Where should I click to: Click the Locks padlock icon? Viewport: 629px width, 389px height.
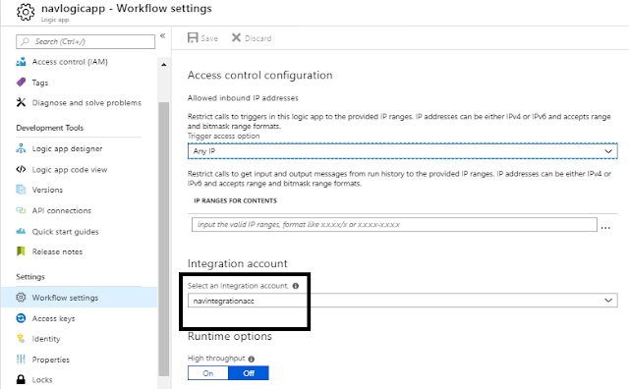pos(21,379)
